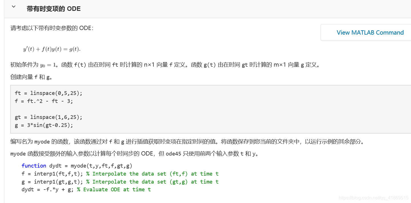Click the f = interp1(ft,f,t) statement
The width and height of the screenshot is (411, 203).
point(53,174)
